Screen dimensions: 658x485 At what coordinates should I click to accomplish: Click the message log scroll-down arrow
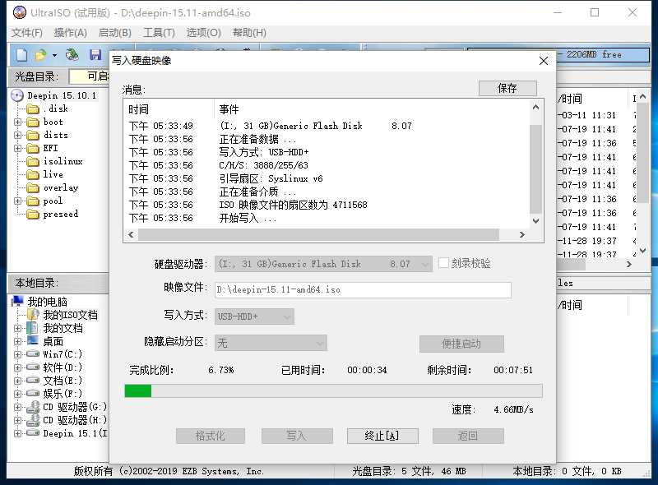pyautogui.click(x=535, y=220)
